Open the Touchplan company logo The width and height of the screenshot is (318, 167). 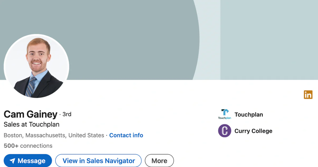[x=224, y=114]
